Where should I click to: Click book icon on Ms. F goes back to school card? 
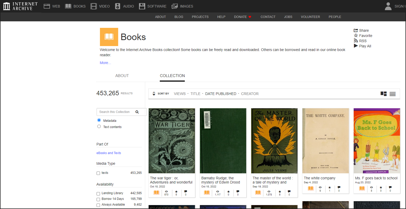pyautogui.click(x=362, y=188)
